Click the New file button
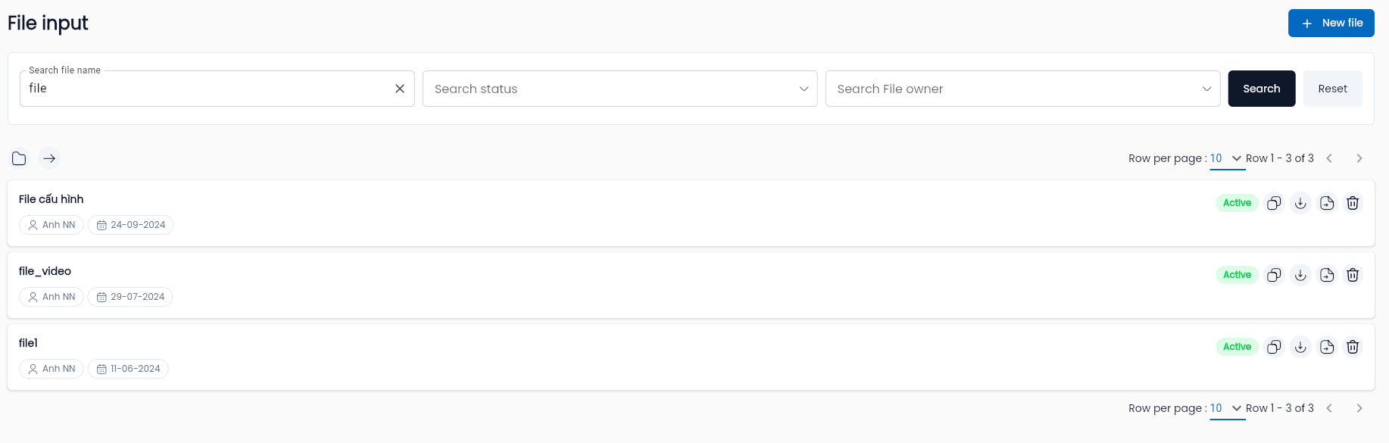This screenshot has height=443, width=1389. pos(1331,23)
